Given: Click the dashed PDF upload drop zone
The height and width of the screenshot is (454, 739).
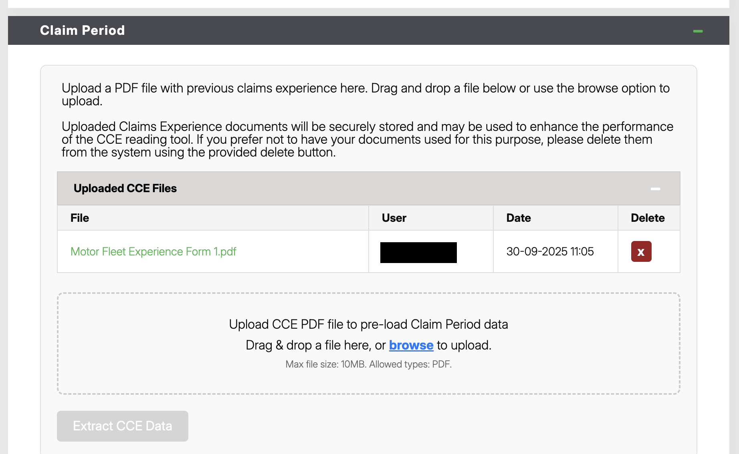Looking at the screenshot, I should 369,344.
